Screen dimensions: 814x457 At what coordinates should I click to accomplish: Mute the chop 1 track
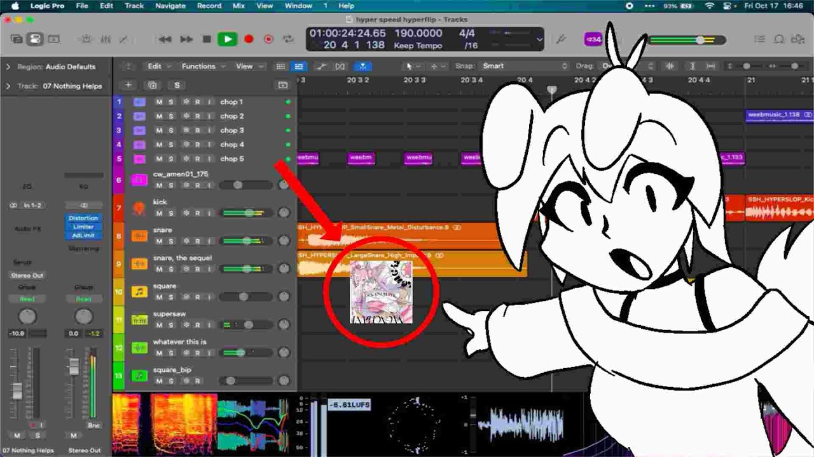coord(159,102)
